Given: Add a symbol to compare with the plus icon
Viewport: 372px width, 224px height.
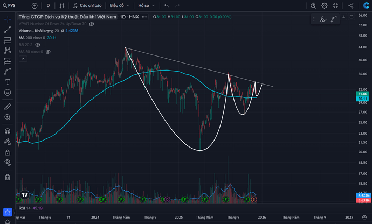Looking at the screenshot, I should 35,6.
